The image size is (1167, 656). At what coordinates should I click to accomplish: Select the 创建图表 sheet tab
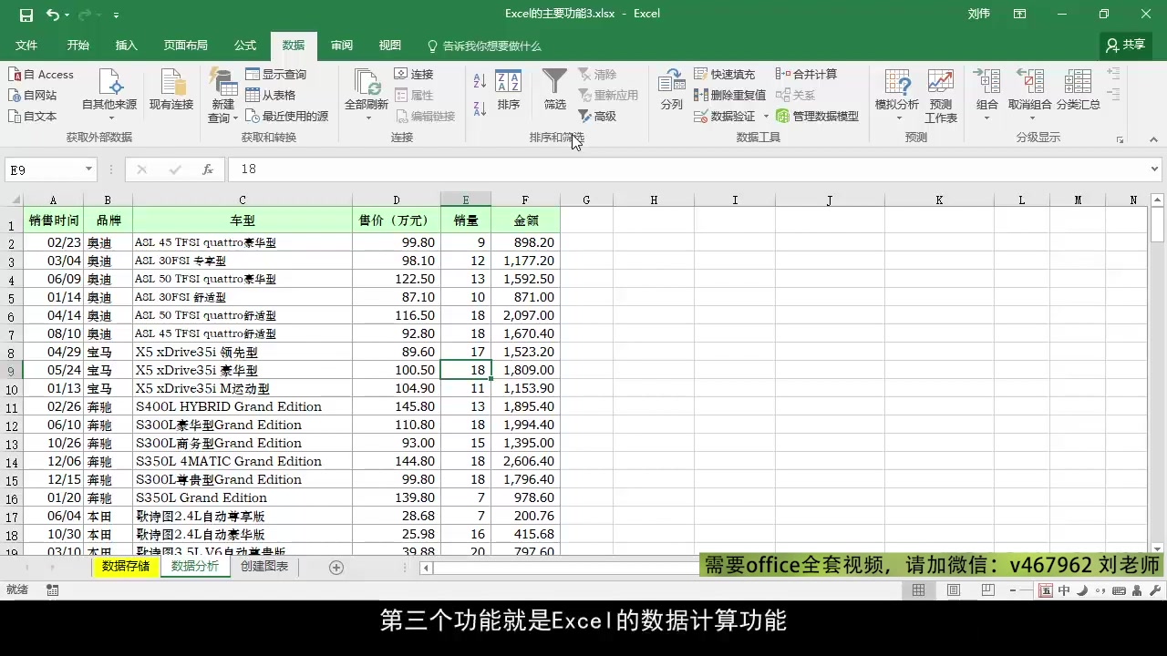[x=264, y=567]
